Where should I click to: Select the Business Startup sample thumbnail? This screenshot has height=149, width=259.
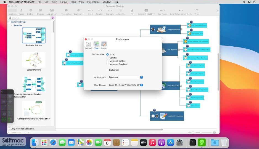click(x=34, y=35)
